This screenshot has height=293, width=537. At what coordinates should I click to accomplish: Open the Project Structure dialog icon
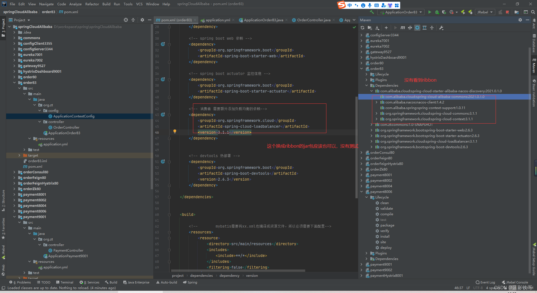pos(517,12)
